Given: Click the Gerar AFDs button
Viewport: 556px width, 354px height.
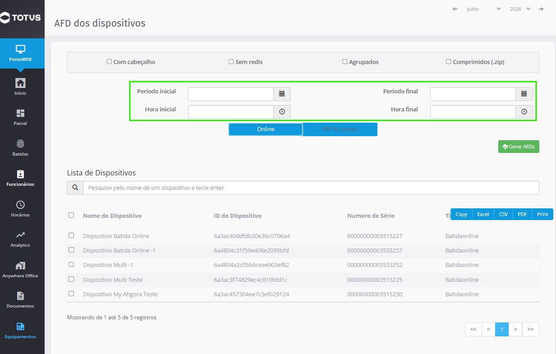Looking at the screenshot, I should [x=519, y=147].
